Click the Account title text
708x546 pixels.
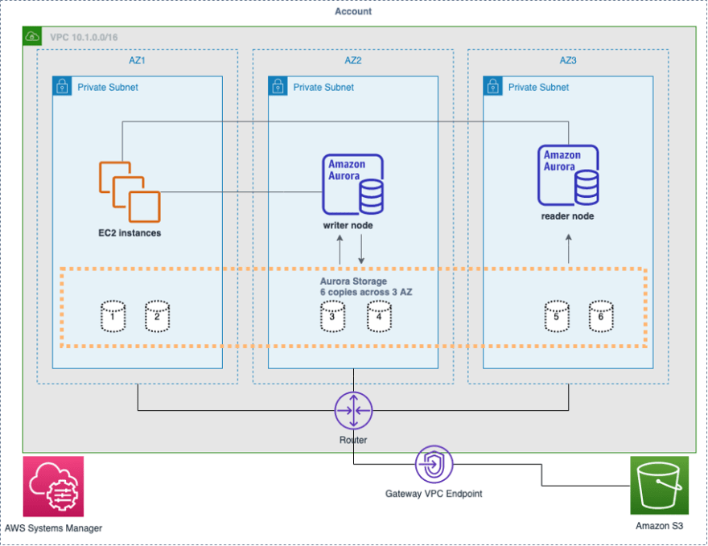[x=353, y=11]
